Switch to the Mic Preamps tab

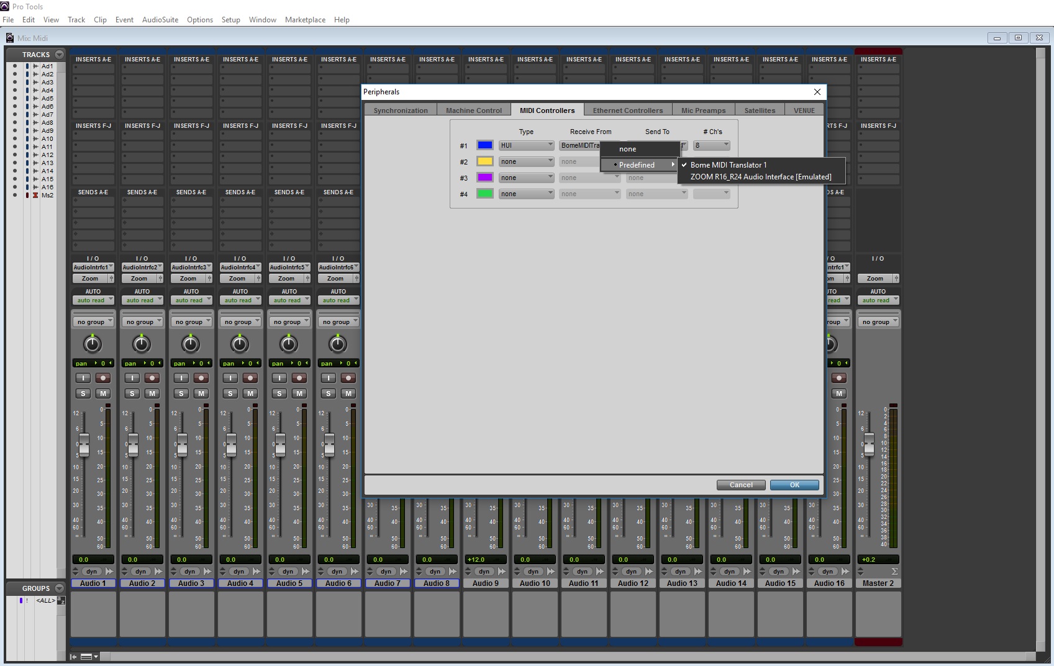703,110
